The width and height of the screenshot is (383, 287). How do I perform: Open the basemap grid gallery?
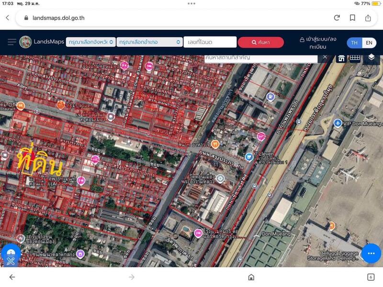(x=355, y=58)
